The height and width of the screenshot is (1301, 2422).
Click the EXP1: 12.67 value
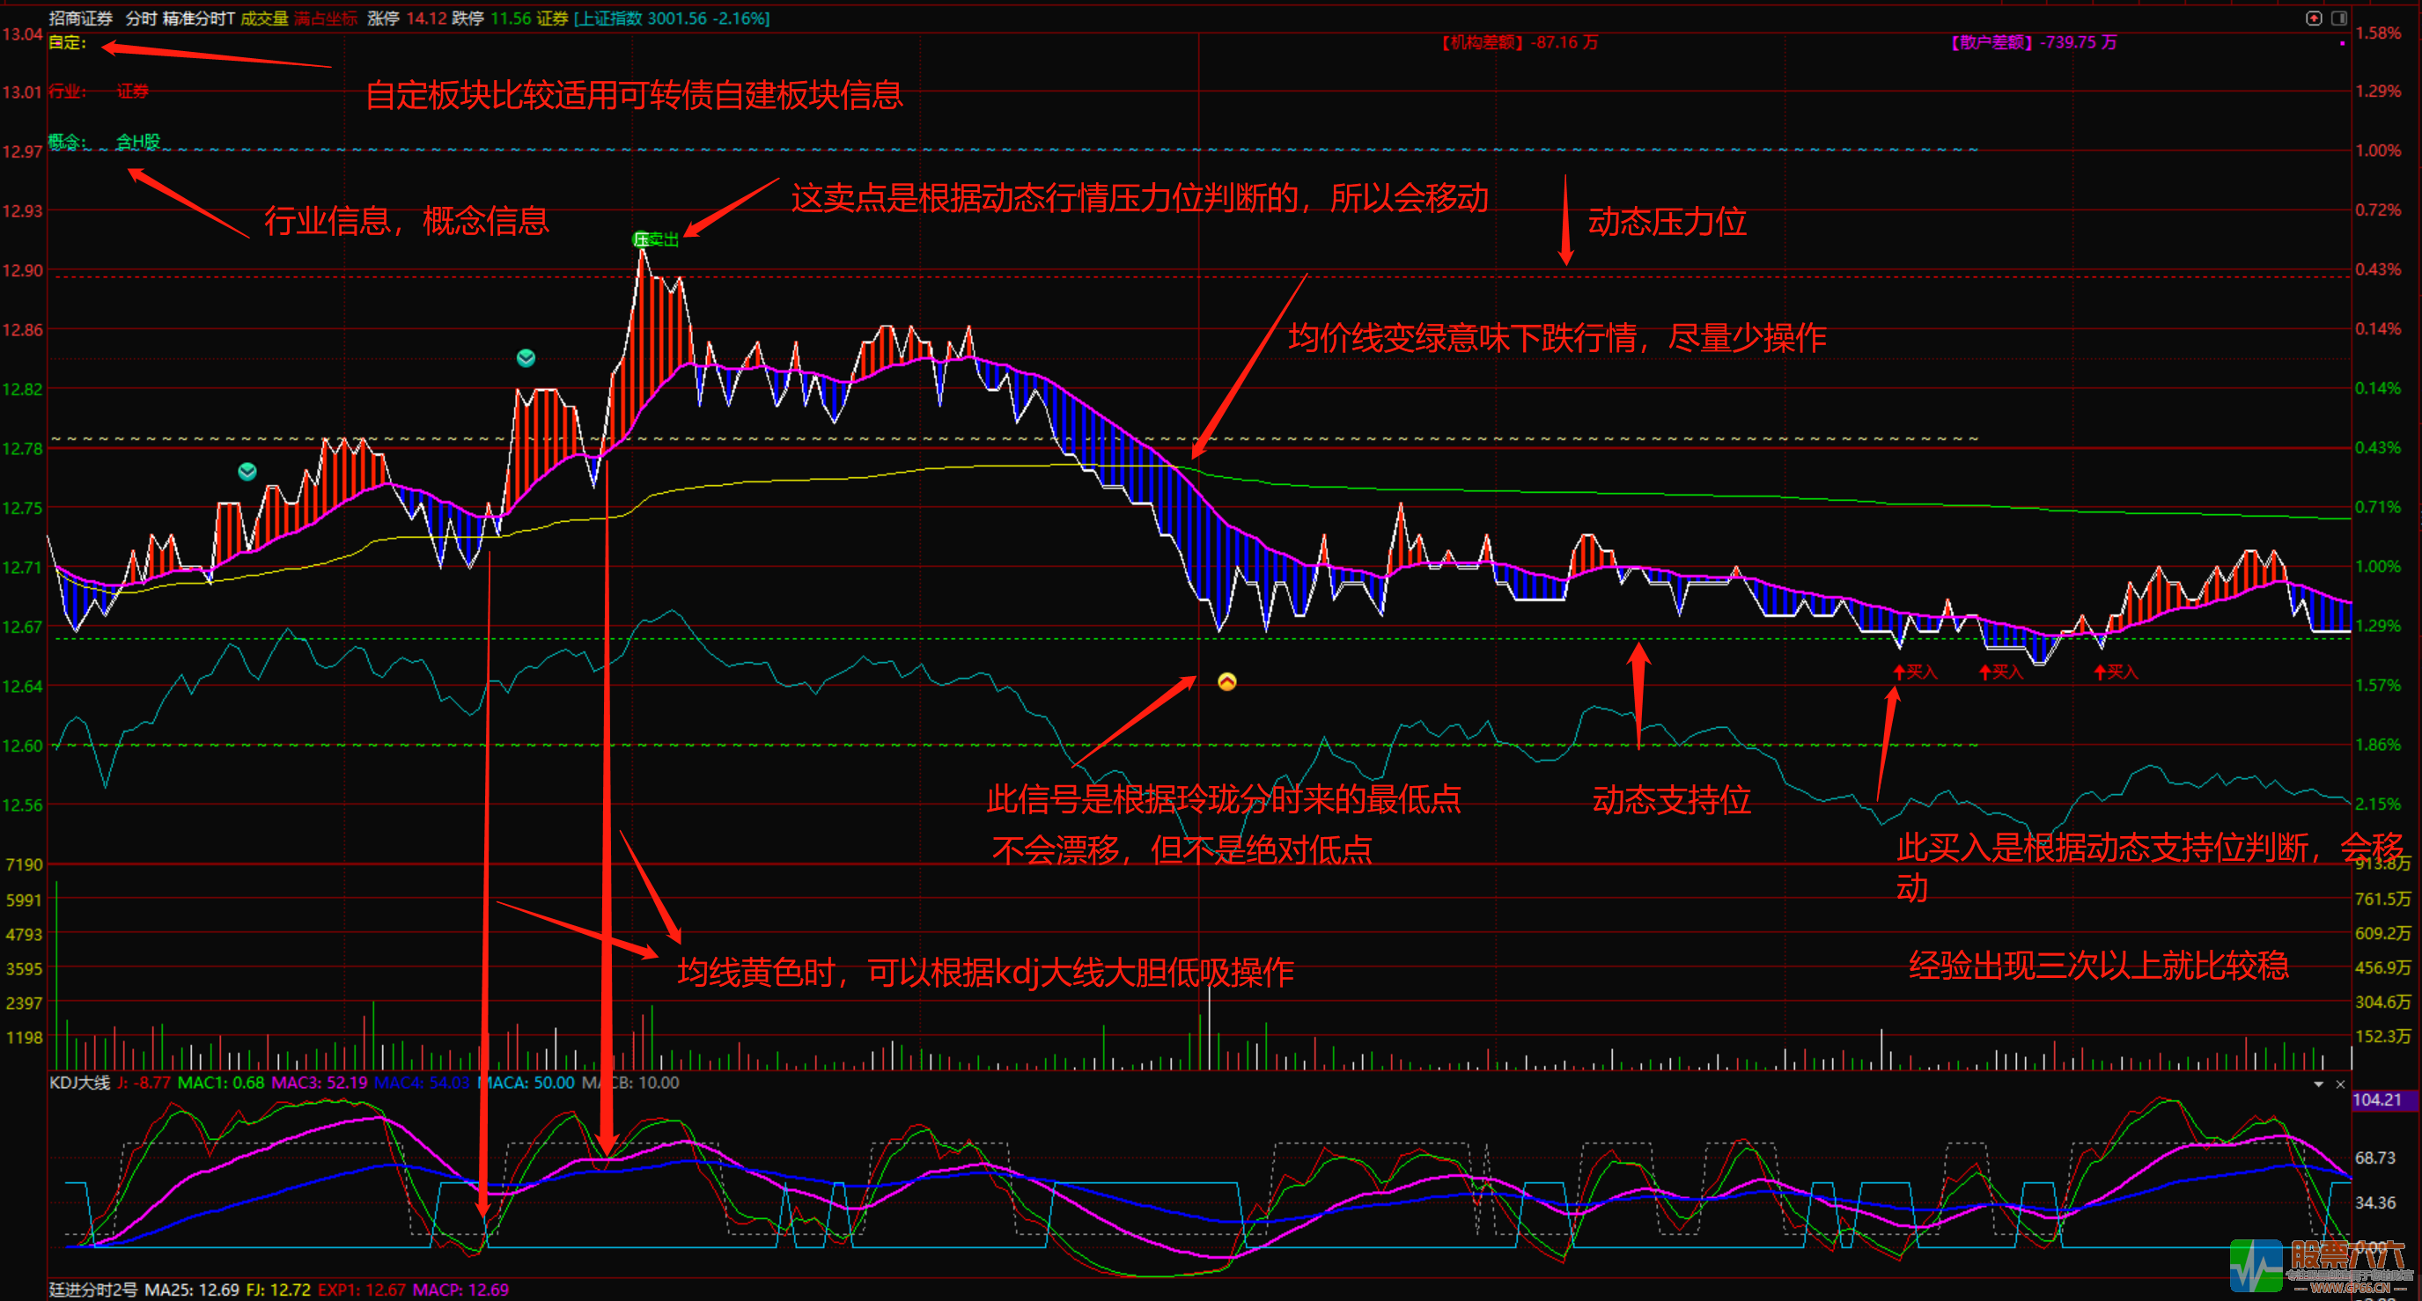pos(362,1290)
